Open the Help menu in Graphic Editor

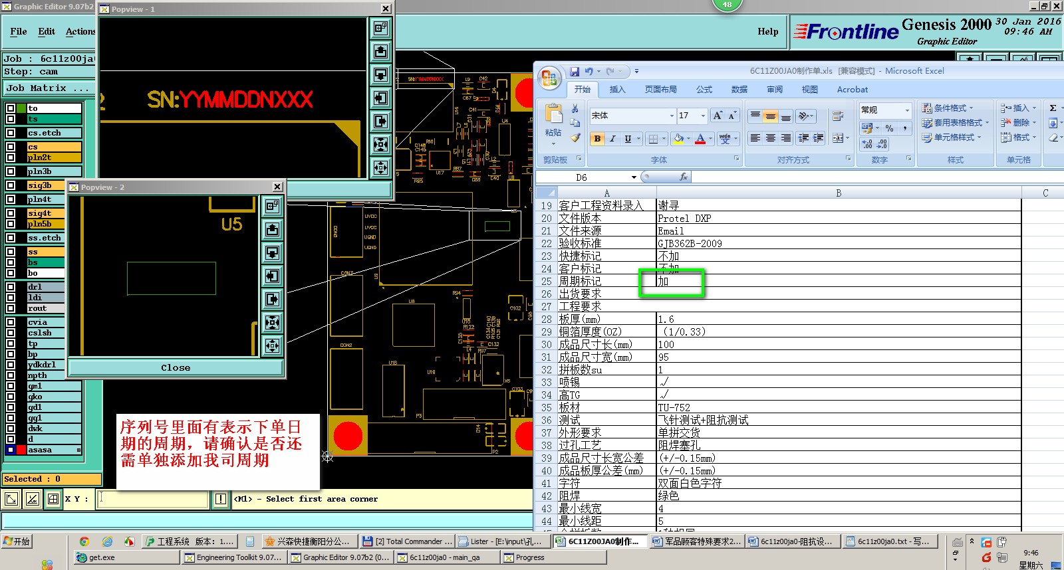click(x=768, y=31)
